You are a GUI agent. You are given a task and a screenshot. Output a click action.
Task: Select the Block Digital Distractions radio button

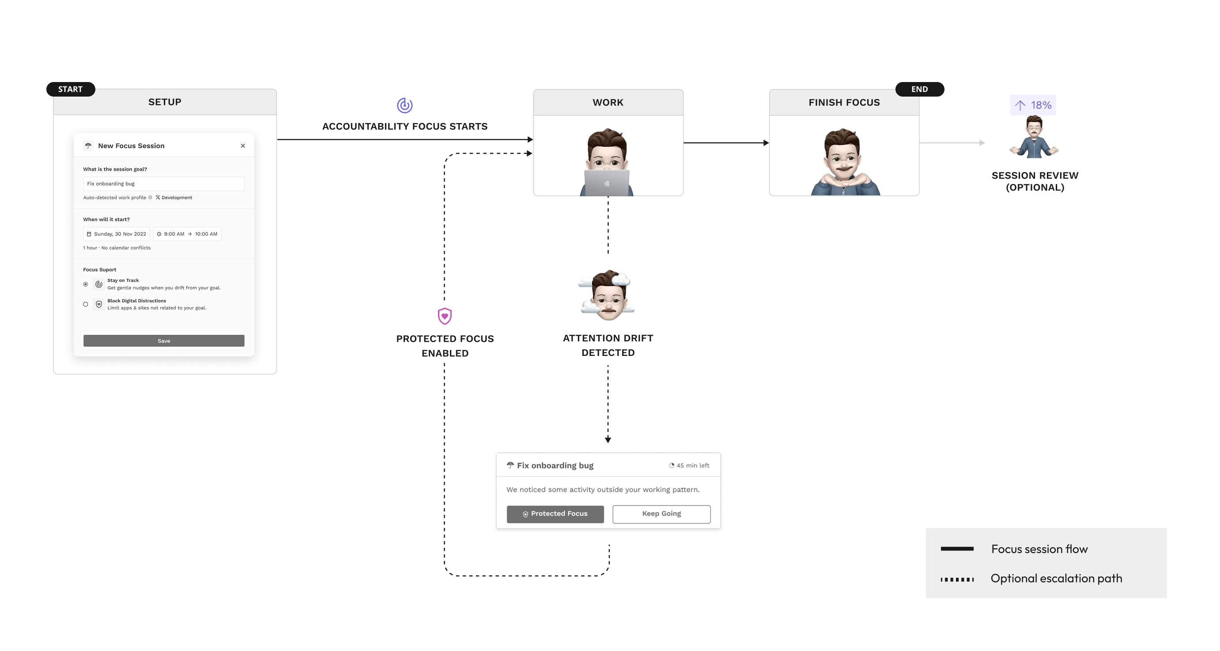(86, 304)
